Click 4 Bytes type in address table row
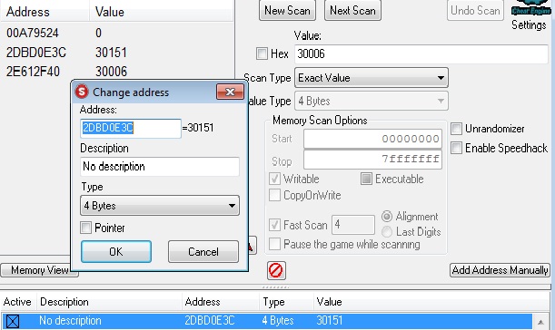Viewport: 555px width, 330px height. coord(278,321)
